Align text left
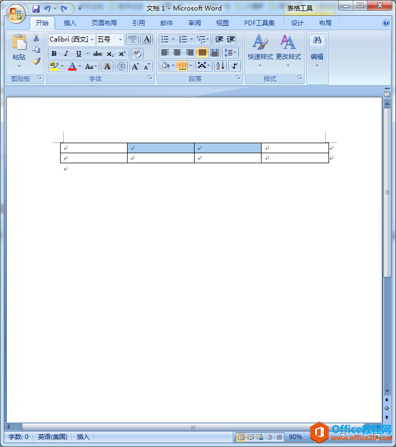This screenshot has width=396, height=447. pos(165,53)
